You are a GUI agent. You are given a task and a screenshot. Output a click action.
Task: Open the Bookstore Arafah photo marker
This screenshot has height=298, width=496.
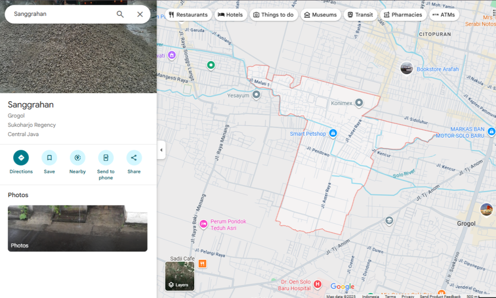click(x=406, y=68)
